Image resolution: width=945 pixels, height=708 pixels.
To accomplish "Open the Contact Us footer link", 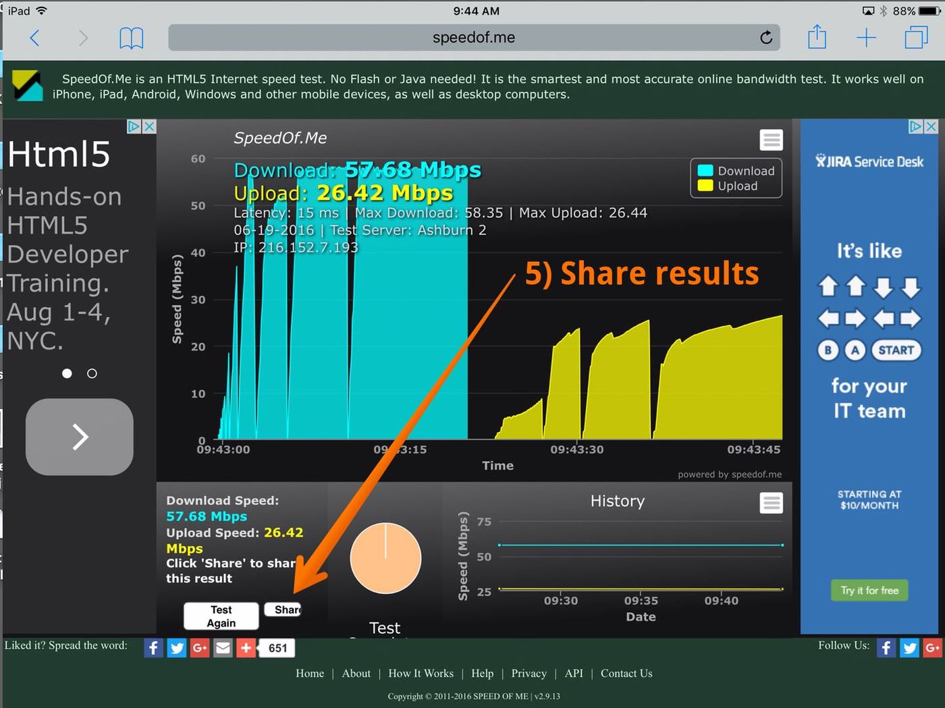I will coord(626,674).
